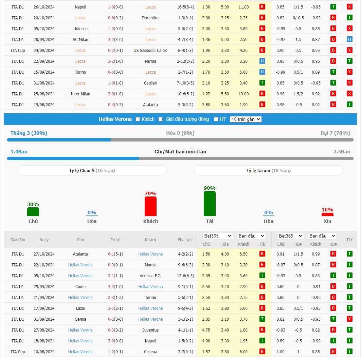Open the 6-1(5-1) Atalanta match score
Image resolution: width=361 pixels, height=358 pixels.
[115, 254]
